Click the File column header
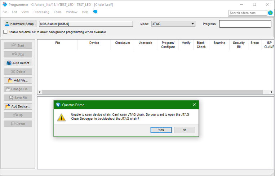Viewport: 275px width, 176px height. tap(58, 43)
